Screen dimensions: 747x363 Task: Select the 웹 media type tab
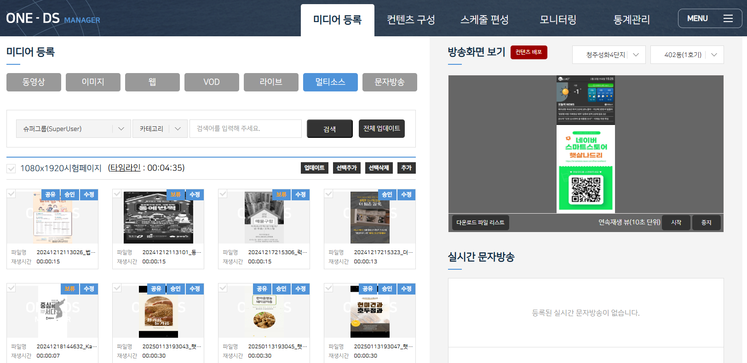[152, 82]
